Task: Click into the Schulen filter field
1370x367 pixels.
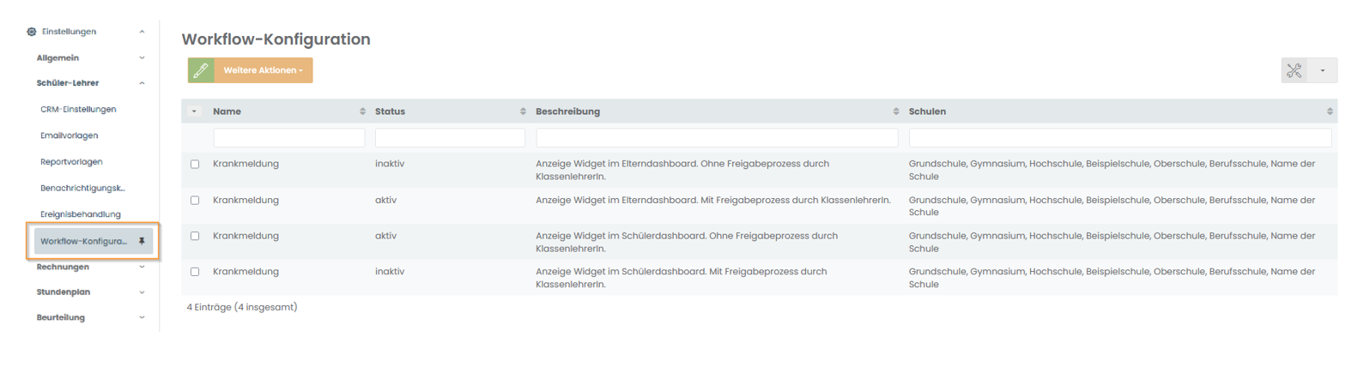Action: [x=1120, y=137]
